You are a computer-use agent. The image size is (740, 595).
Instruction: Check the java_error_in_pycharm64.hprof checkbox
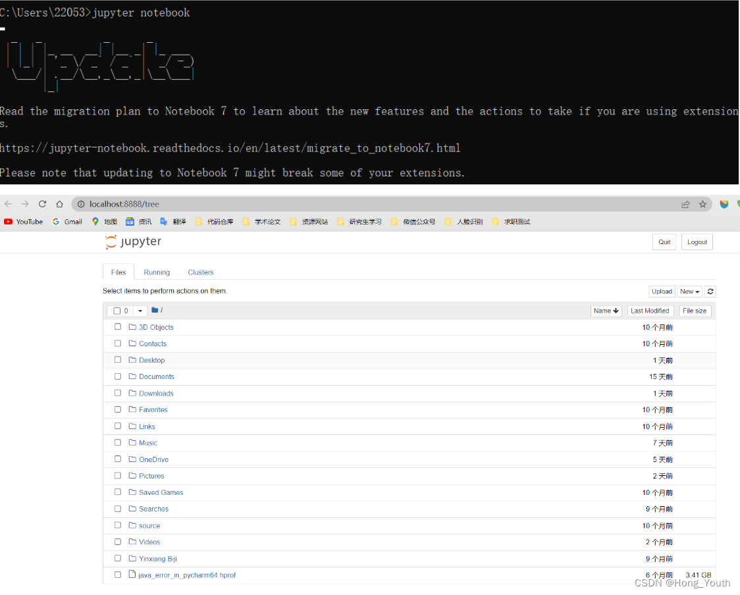pos(118,574)
